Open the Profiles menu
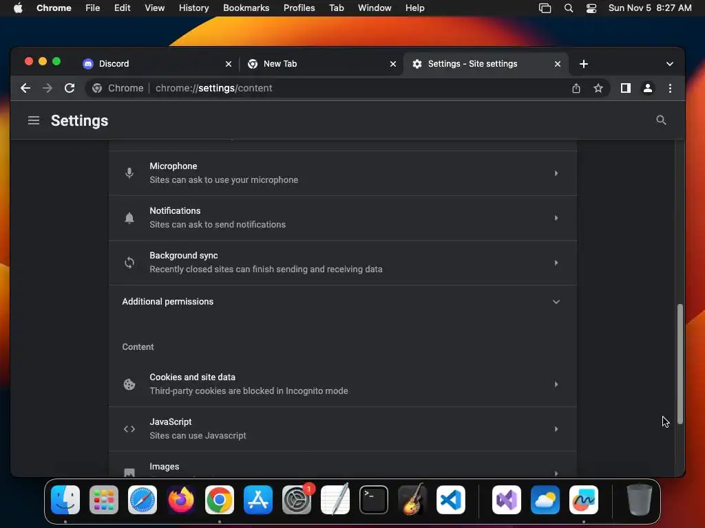 [x=299, y=8]
